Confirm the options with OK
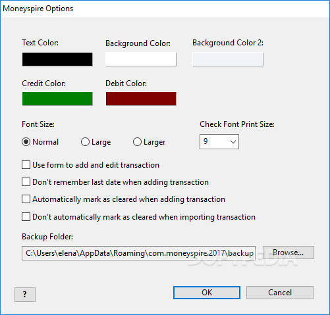Viewport: 330px width, 315px height. [x=207, y=293]
